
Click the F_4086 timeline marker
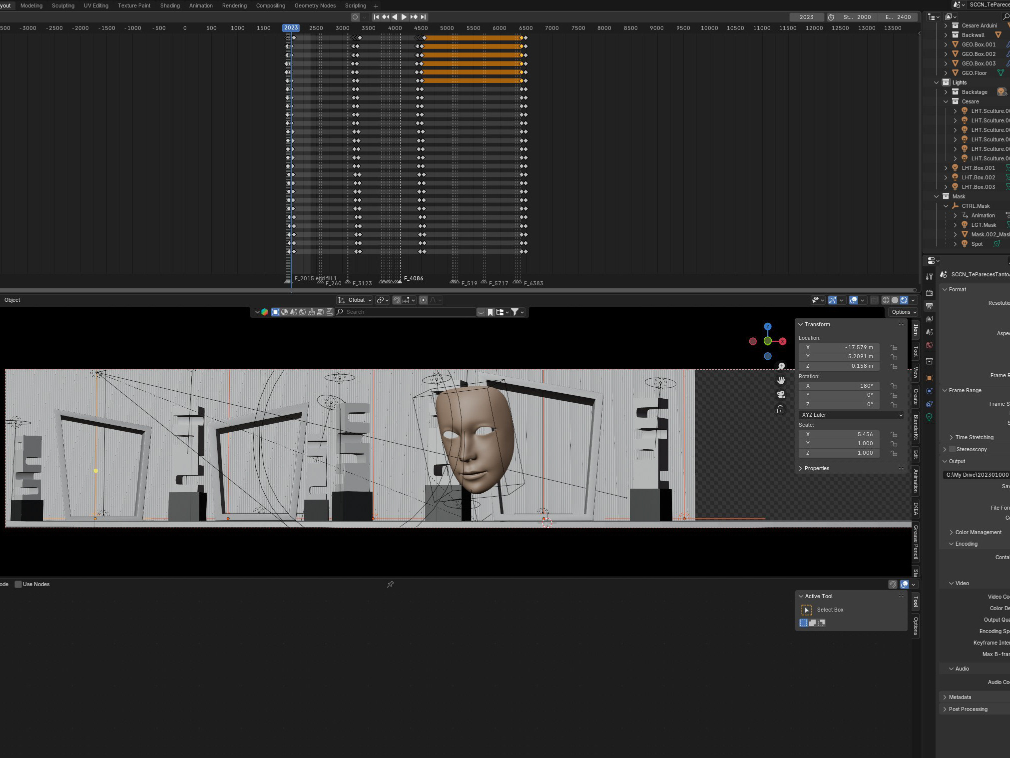tap(400, 281)
